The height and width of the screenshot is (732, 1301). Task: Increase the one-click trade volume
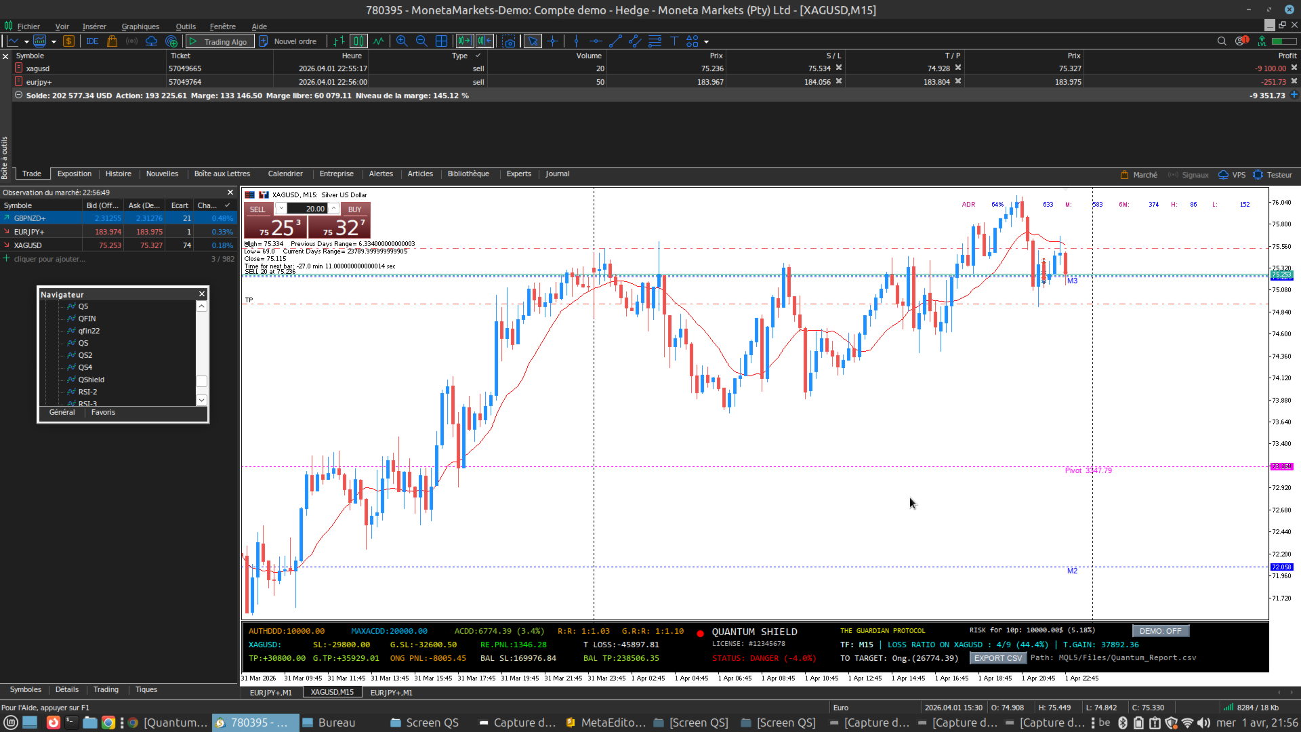tap(334, 207)
